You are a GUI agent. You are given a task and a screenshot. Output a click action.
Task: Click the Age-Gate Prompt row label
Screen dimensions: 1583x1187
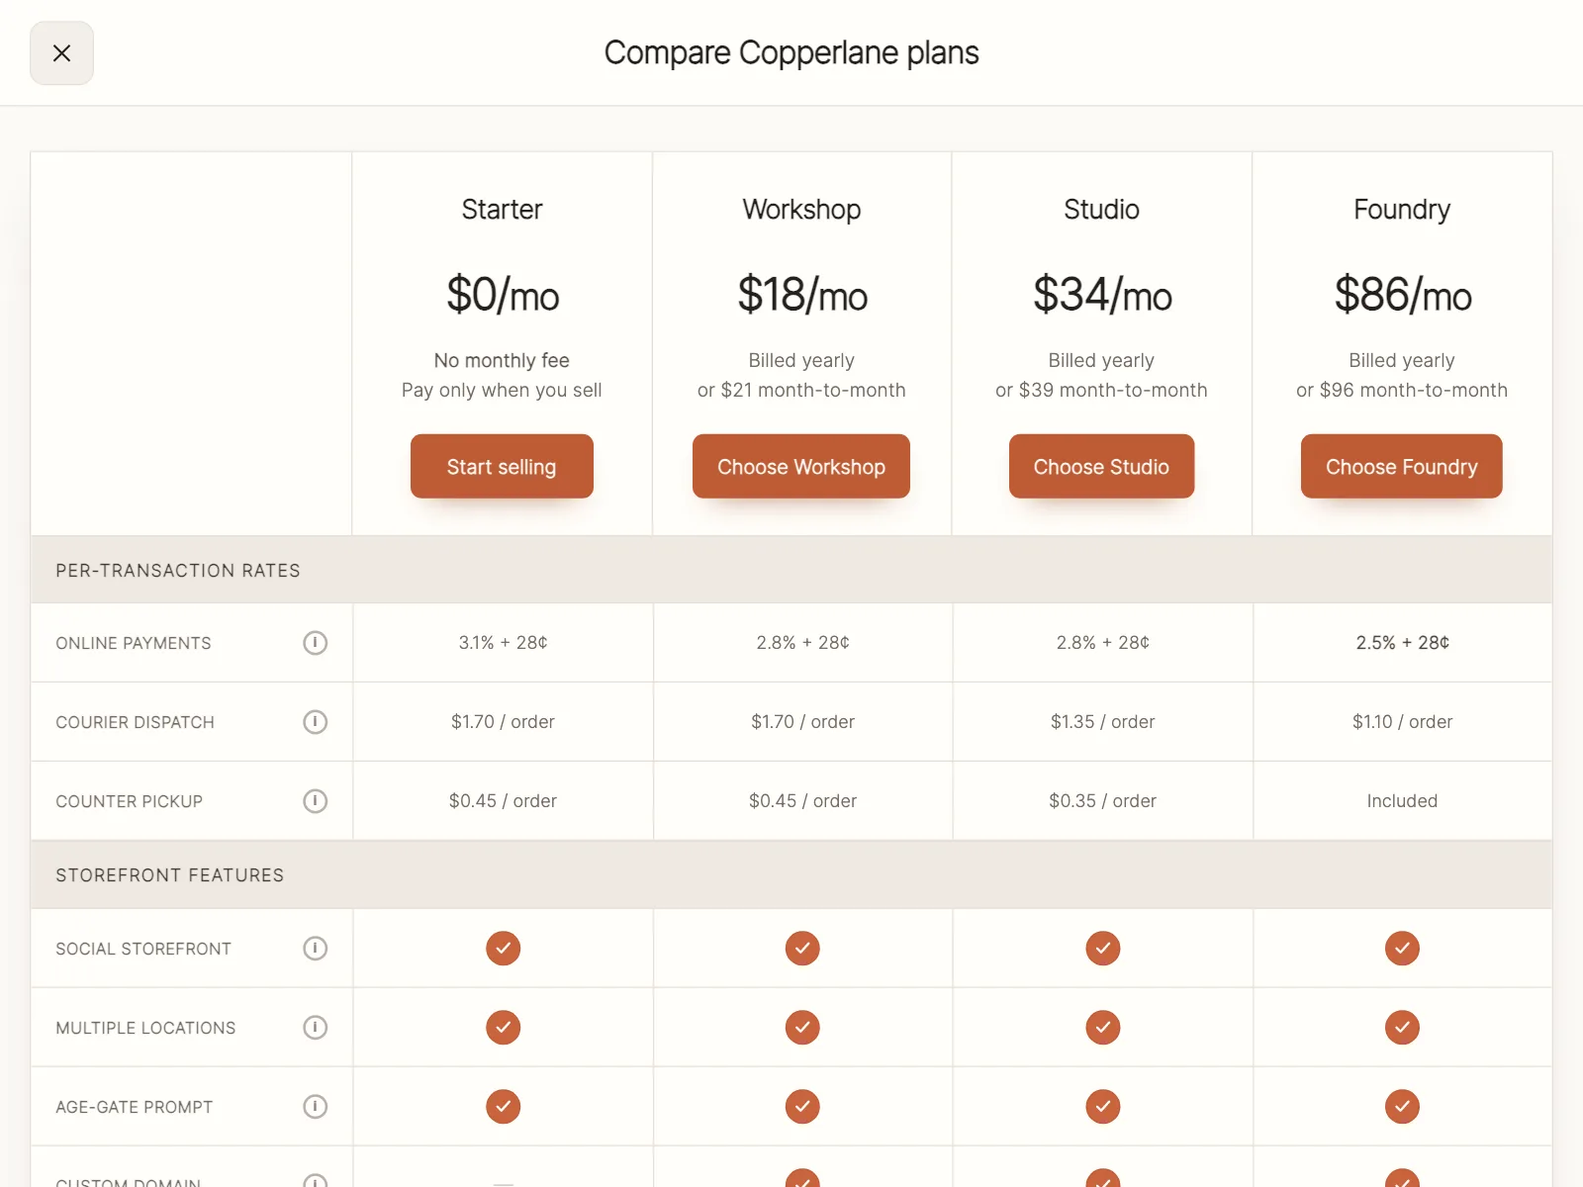point(134,1107)
